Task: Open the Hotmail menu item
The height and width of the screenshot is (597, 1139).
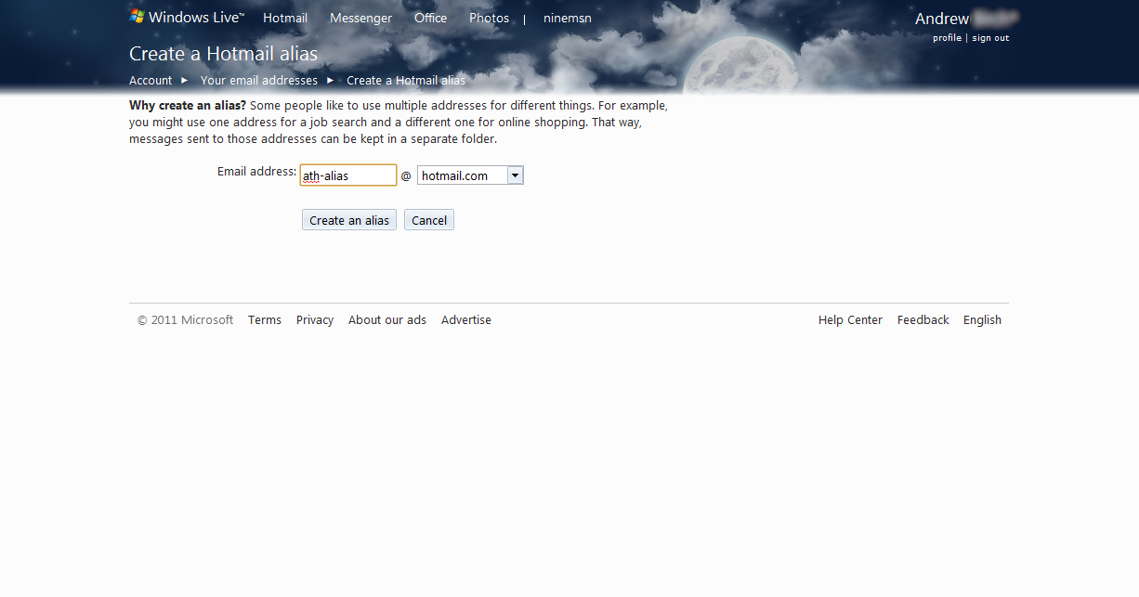Action: [x=285, y=18]
